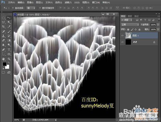
Task: Hide the 背景 layer via eye icon
Action: point(122,42)
